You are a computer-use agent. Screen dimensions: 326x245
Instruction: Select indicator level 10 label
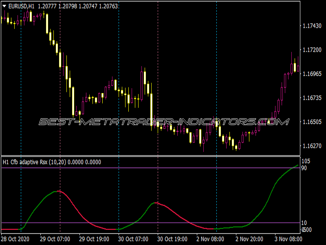click(x=304, y=223)
